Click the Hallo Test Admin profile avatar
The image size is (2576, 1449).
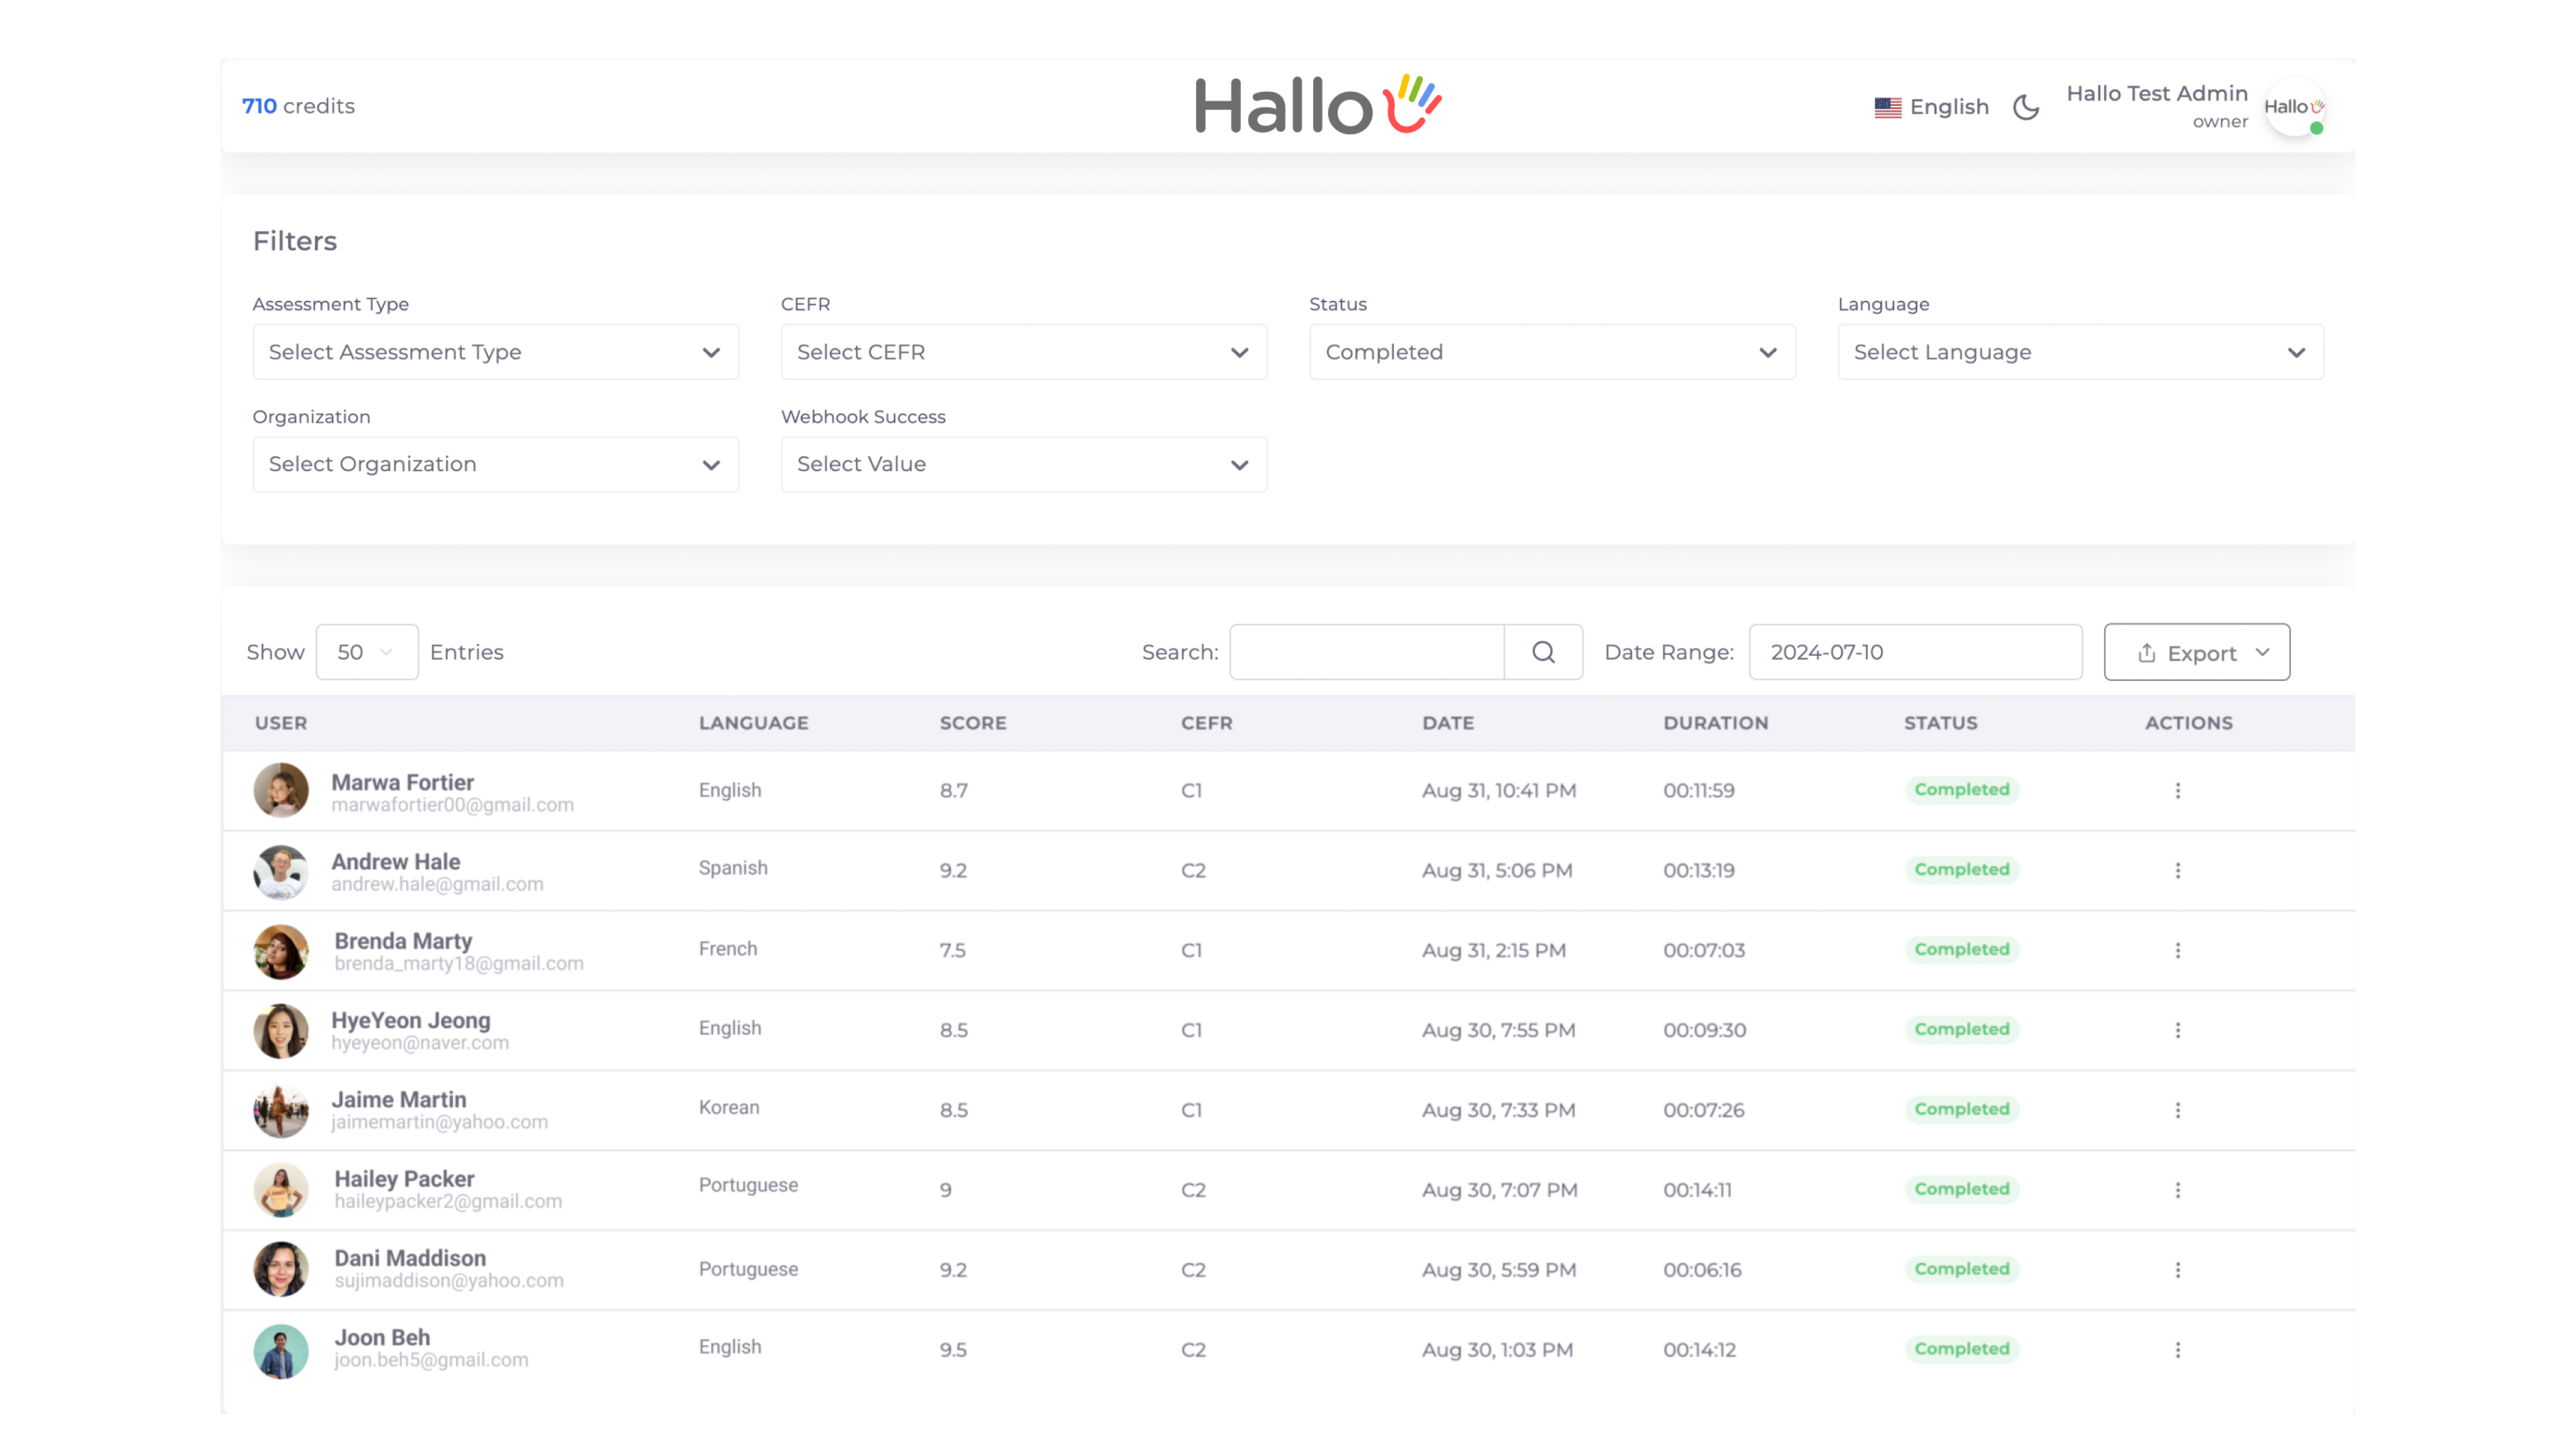tap(2294, 107)
